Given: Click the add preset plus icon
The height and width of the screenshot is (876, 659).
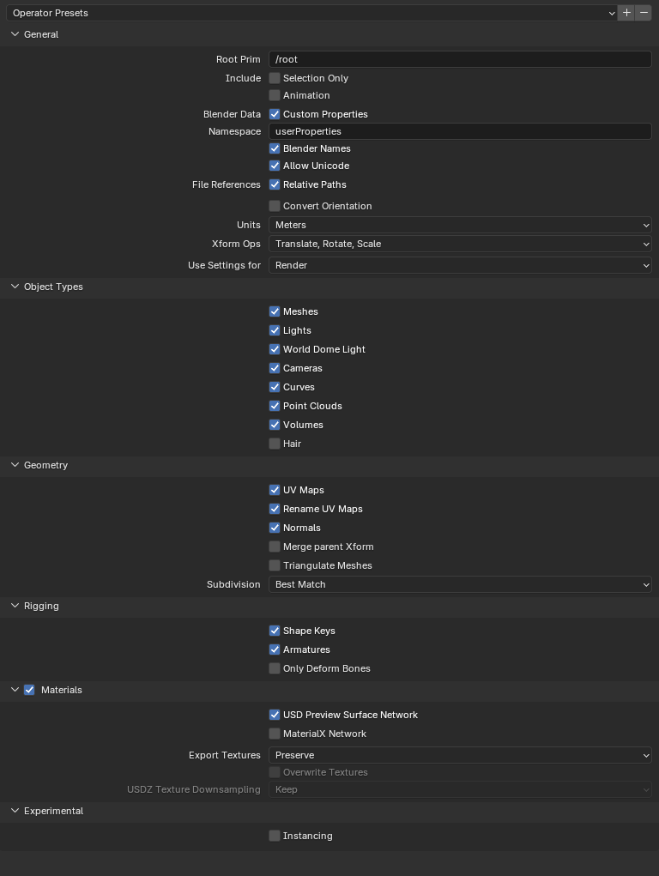Looking at the screenshot, I should (x=626, y=13).
